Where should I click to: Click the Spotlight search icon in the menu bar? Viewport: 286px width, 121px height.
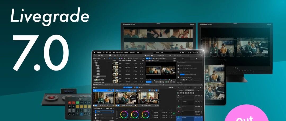click(189, 52)
